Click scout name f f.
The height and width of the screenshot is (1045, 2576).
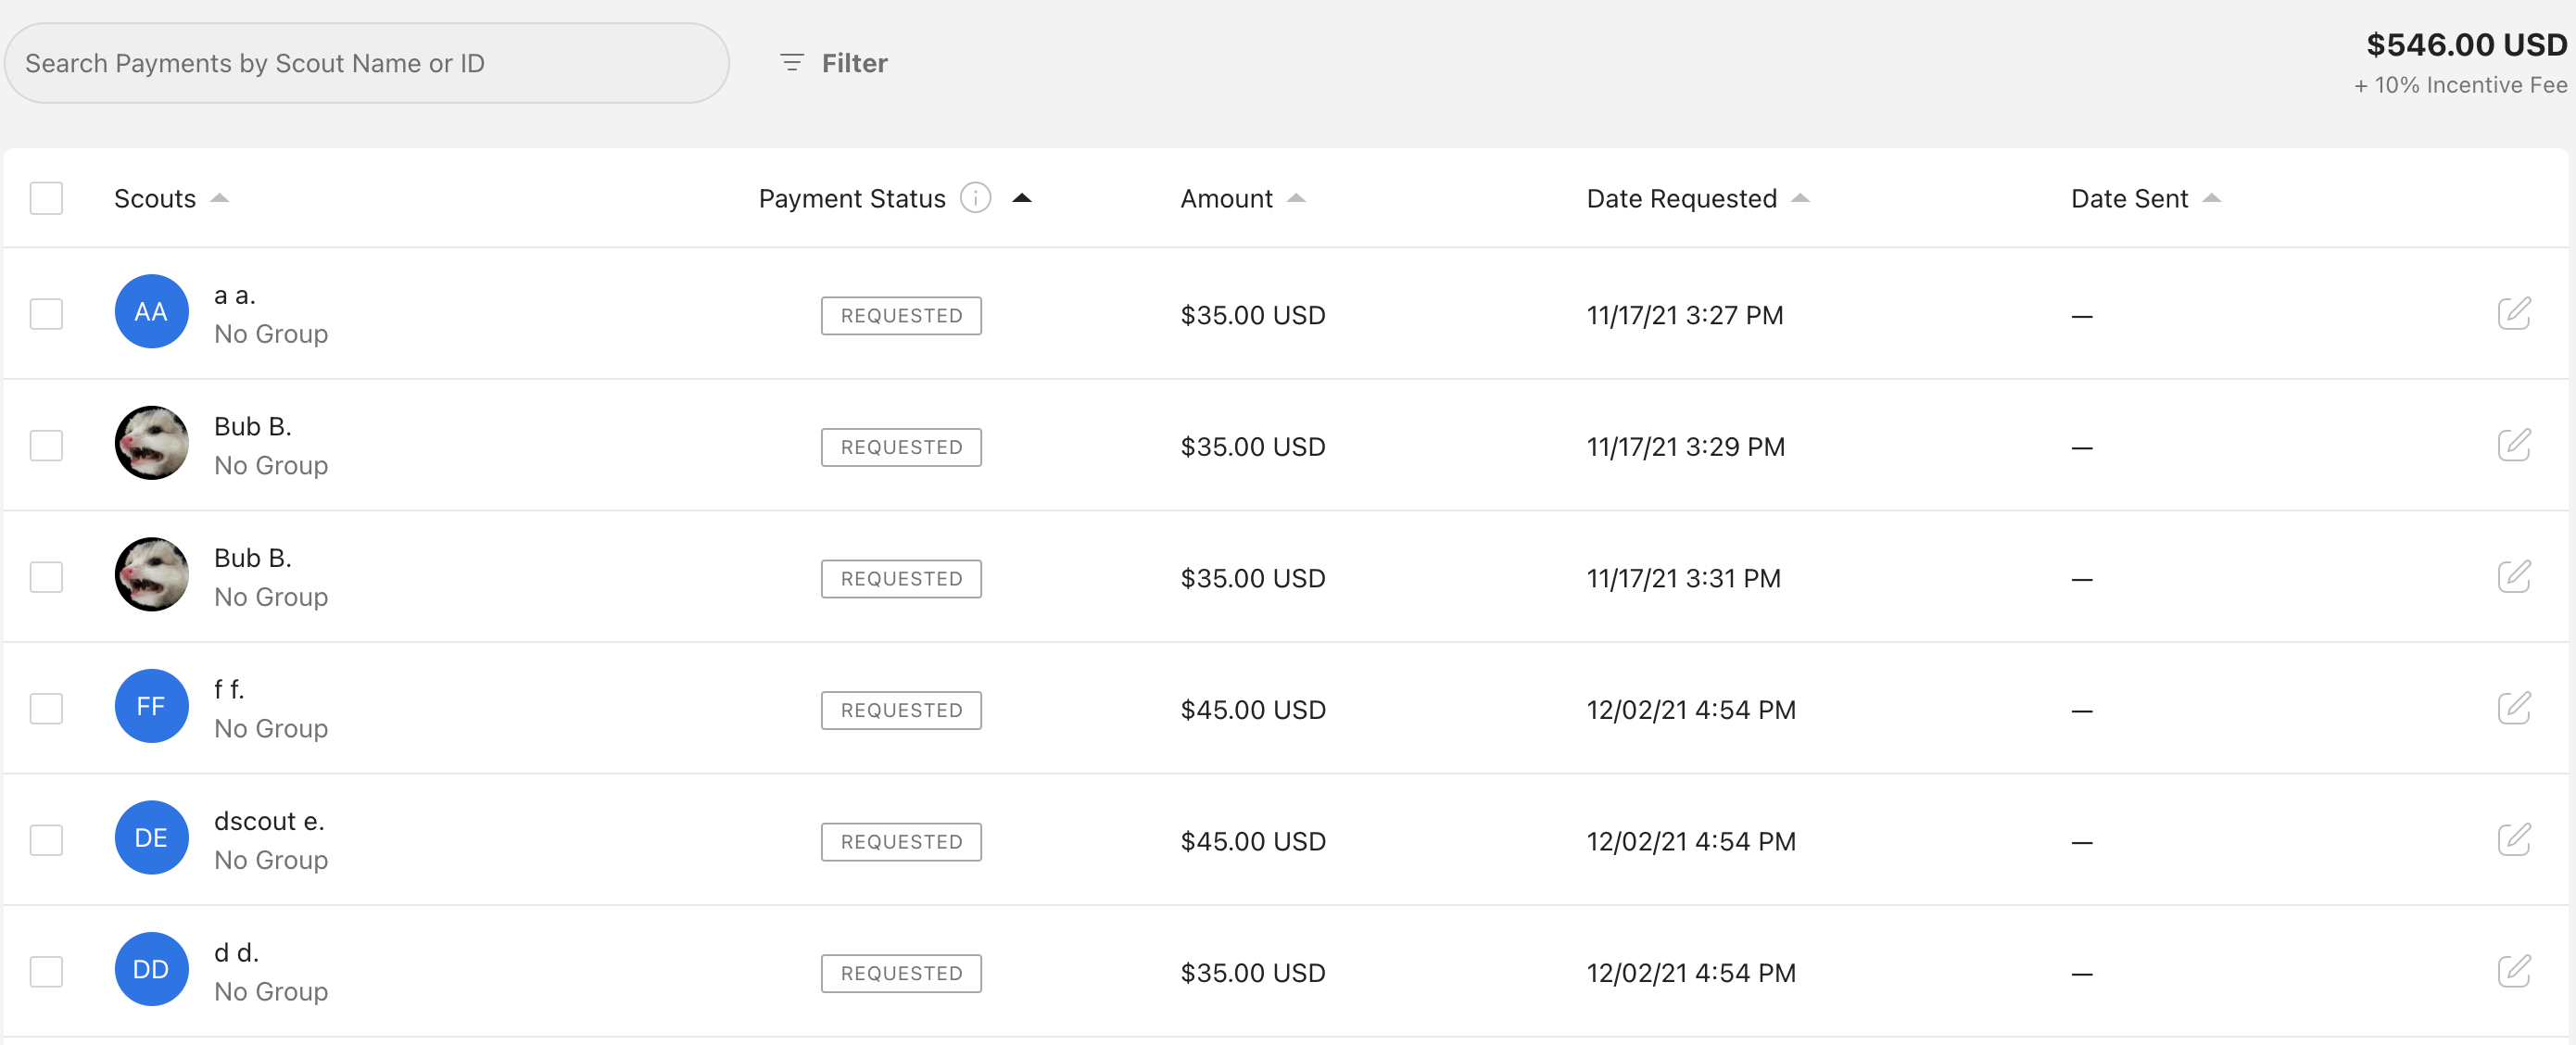tap(229, 689)
